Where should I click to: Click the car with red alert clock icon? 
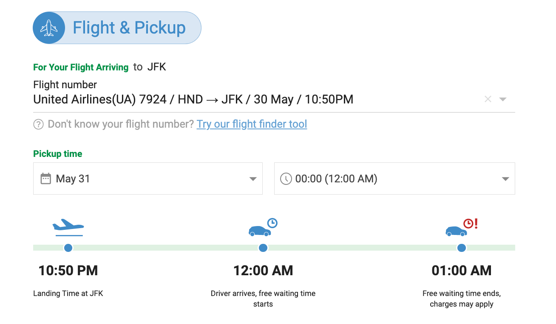point(462,228)
